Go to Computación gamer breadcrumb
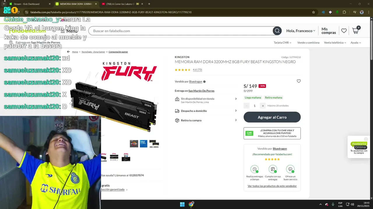Viewport: 373px width, 209px height. coord(118,52)
